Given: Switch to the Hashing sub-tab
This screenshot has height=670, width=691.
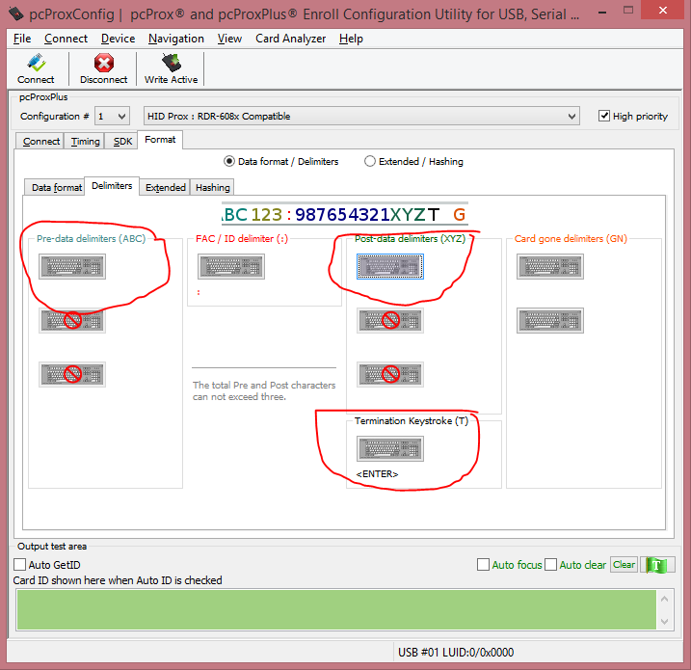Looking at the screenshot, I should pyautogui.click(x=213, y=188).
